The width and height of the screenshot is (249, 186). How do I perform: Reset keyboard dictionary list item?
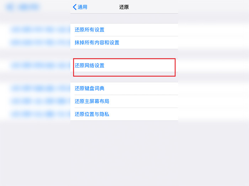(x=124, y=89)
